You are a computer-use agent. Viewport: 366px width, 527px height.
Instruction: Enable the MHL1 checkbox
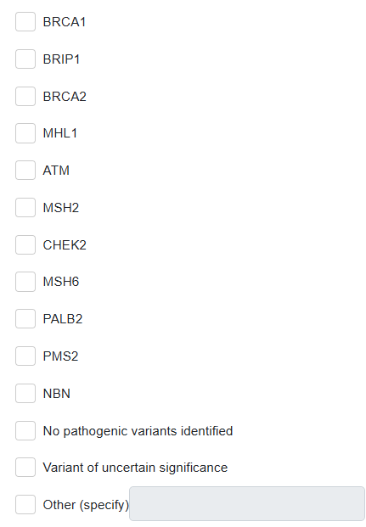pyautogui.click(x=25, y=133)
